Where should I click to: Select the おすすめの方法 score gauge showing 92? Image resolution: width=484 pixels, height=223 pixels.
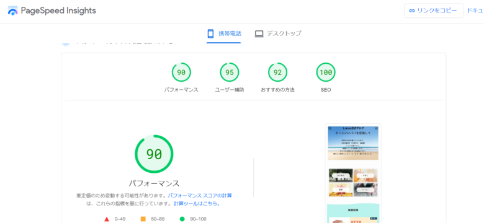(277, 72)
